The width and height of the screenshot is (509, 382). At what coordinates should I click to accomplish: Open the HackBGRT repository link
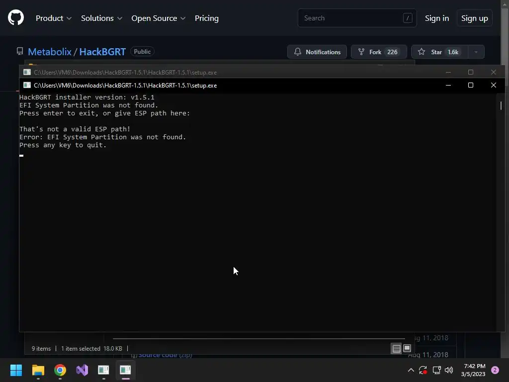[x=102, y=52]
